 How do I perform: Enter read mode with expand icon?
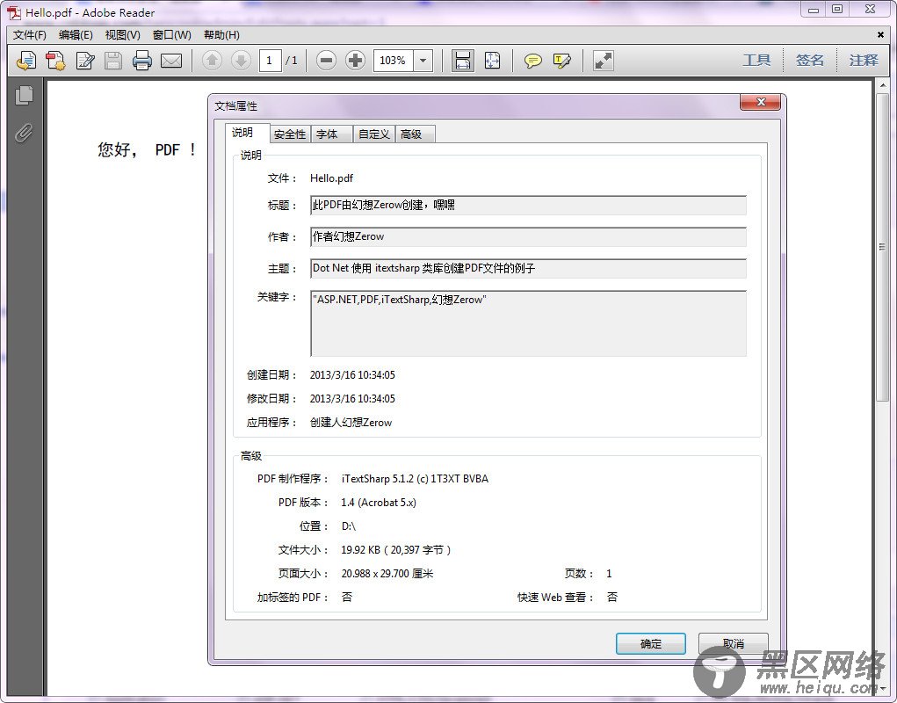click(x=603, y=60)
